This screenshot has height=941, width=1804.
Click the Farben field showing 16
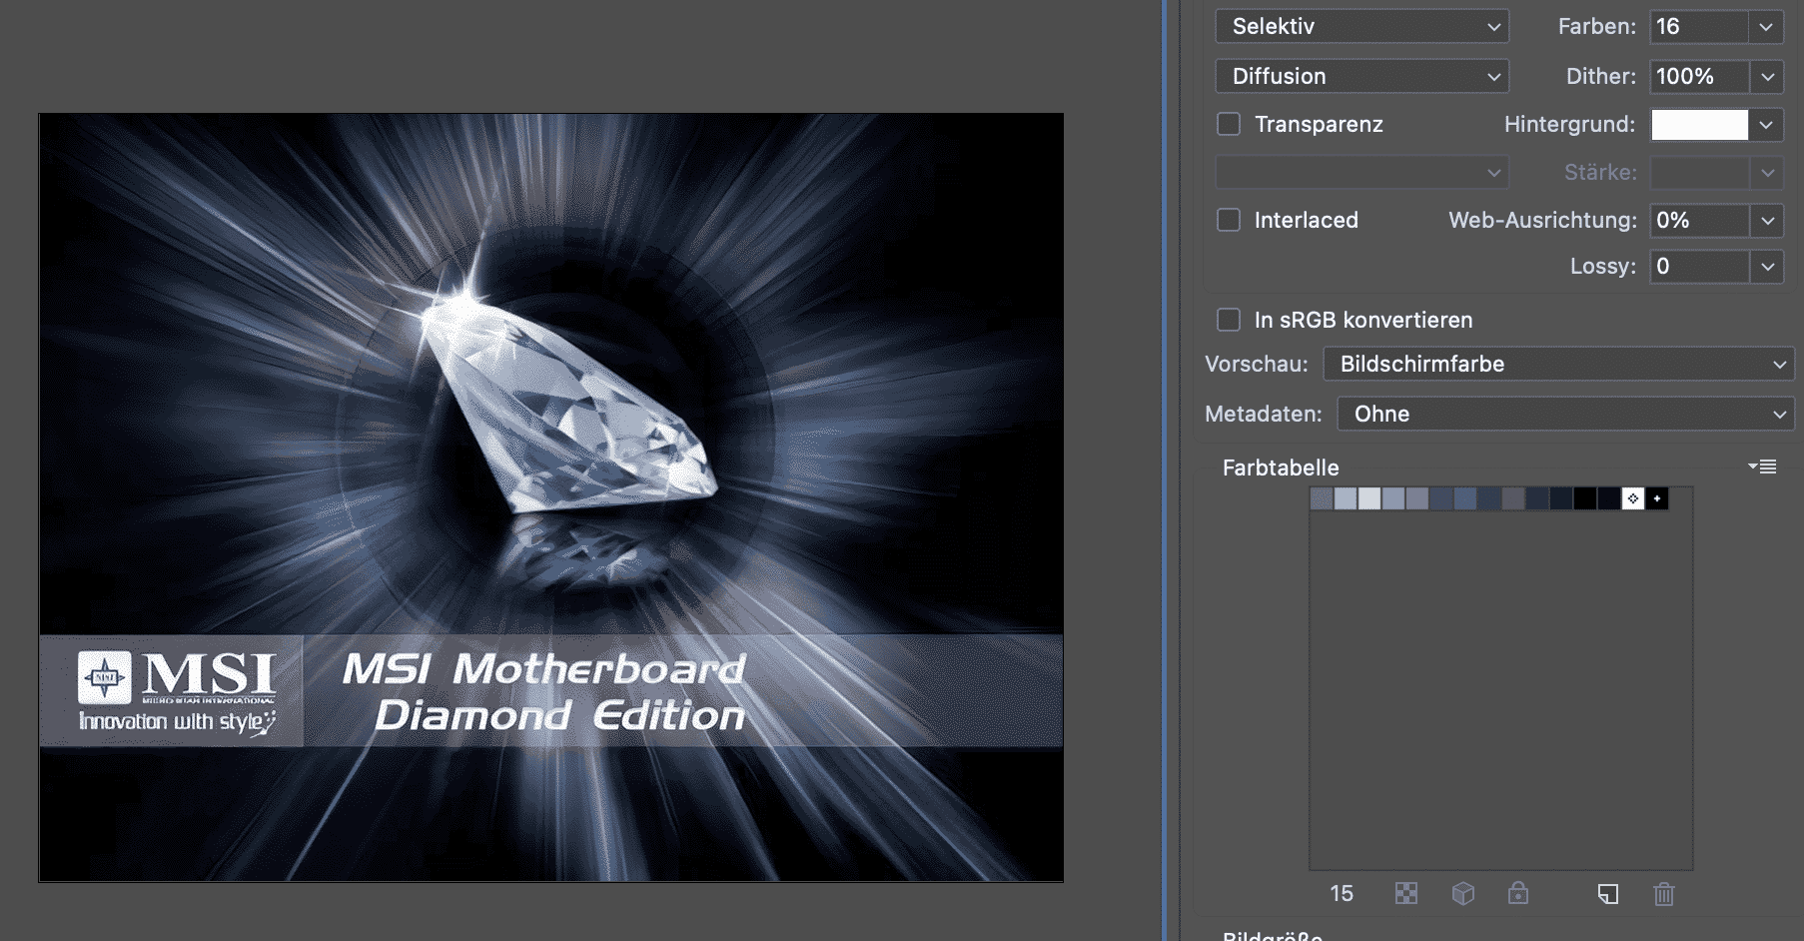tap(1699, 26)
